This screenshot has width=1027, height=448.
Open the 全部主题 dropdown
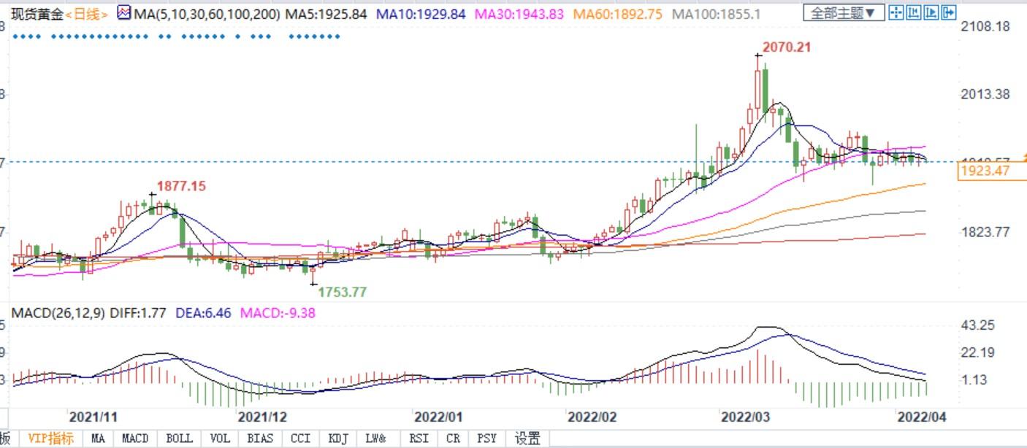tap(844, 12)
